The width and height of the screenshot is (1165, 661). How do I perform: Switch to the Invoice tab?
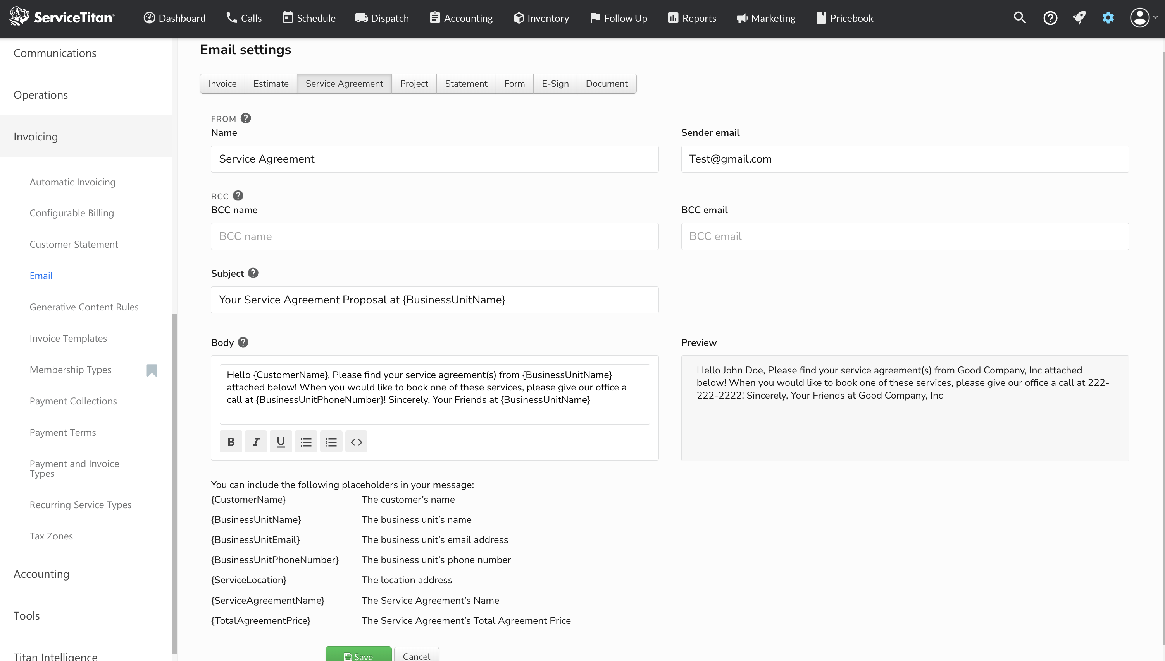pos(222,84)
